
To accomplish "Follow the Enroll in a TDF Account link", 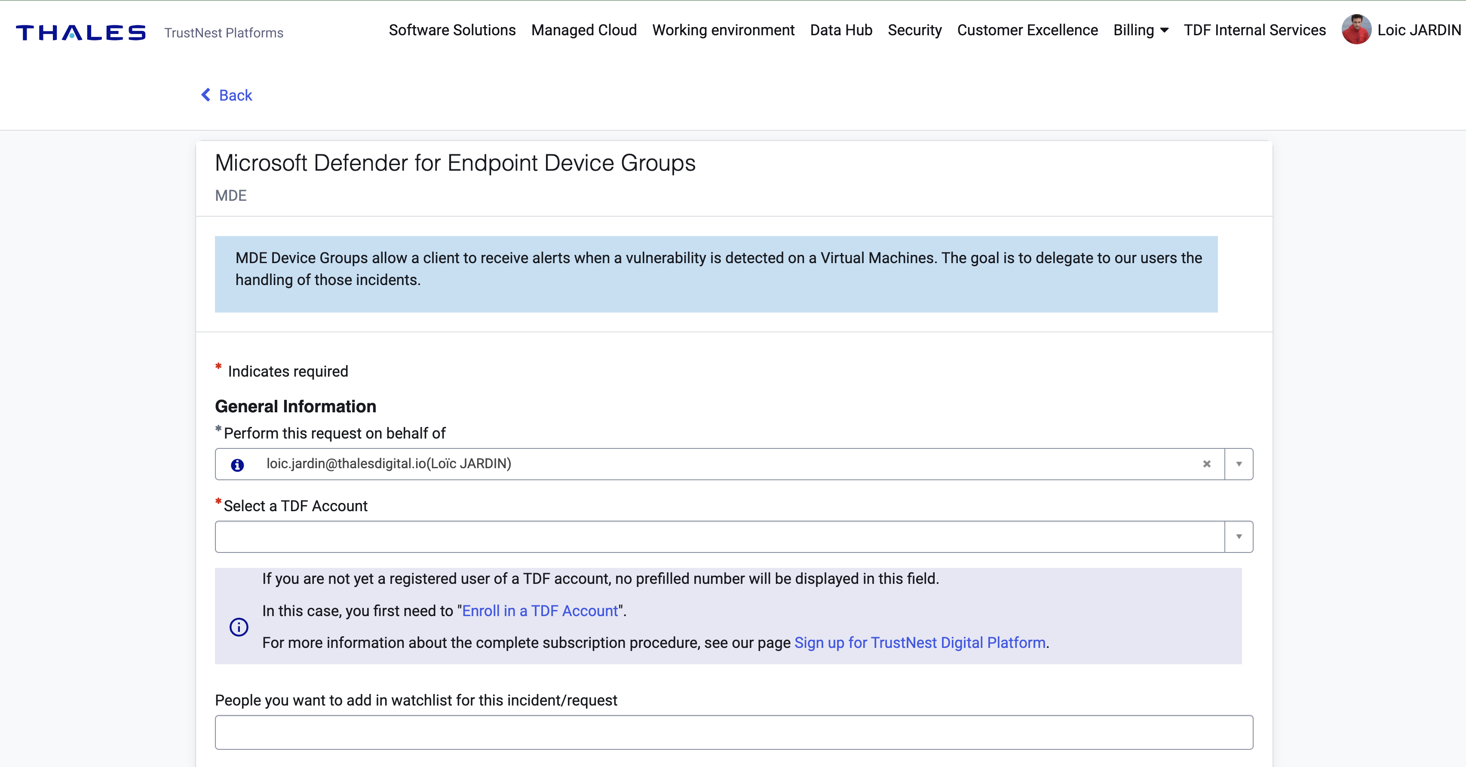I will tap(540, 611).
